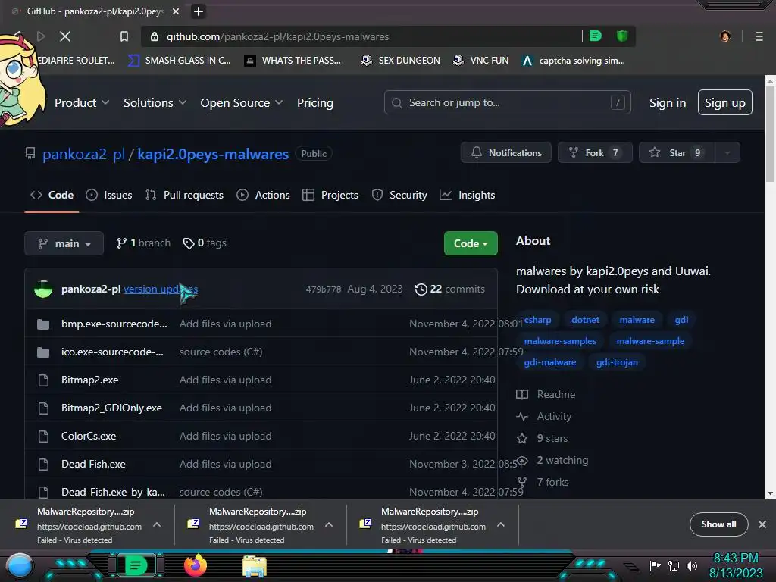Viewport: 776px width, 582px height.
Task: Expand the star lists dropdown arrow
Action: tap(727, 152)
